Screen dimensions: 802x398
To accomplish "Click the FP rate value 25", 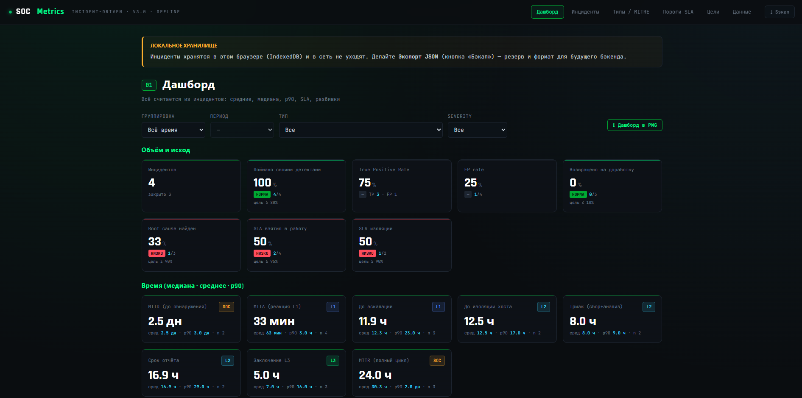I will tap(470, 183).
